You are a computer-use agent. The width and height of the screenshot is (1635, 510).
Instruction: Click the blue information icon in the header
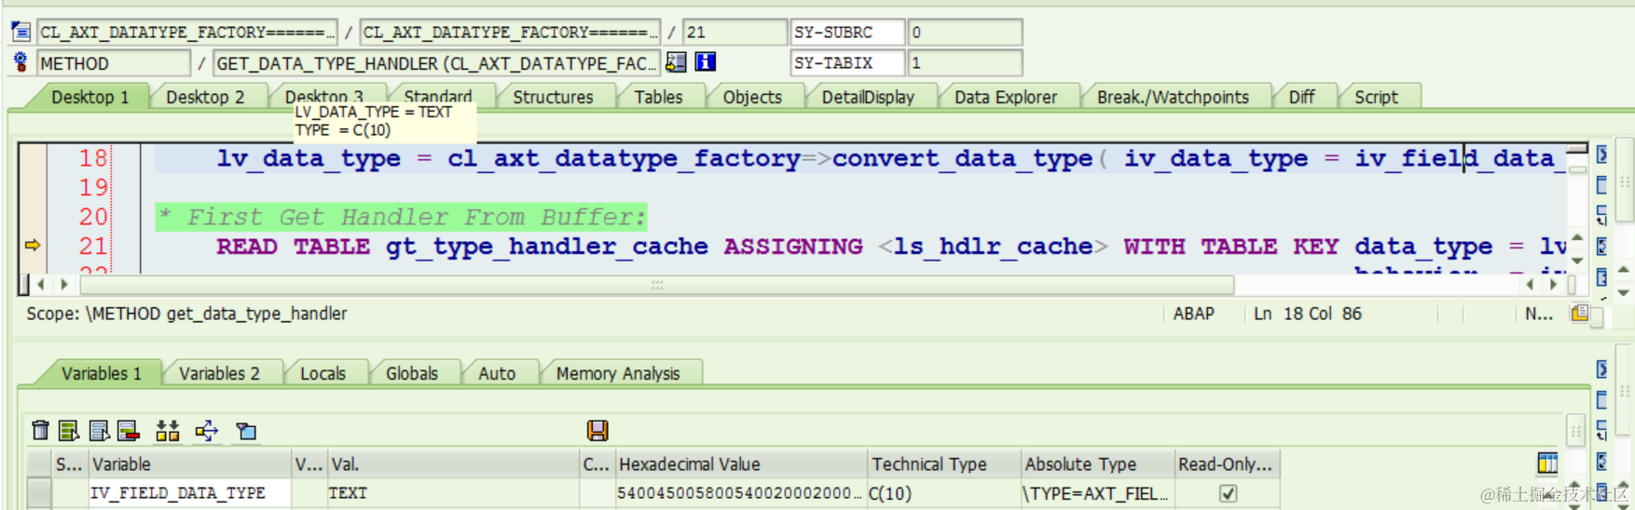pyautogui.click(x=706, y=62)
